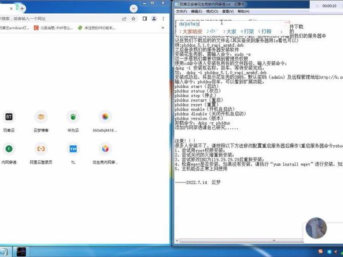Click the text "-----2022.7.14 云梦"
The image size is (343, 257).
click(198, 182)
